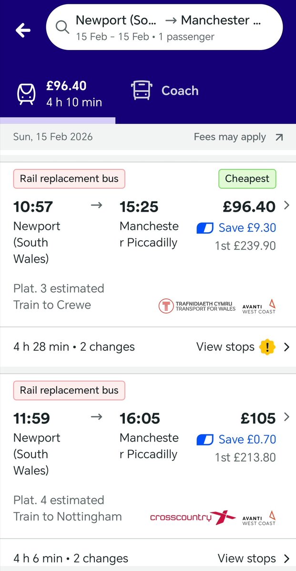
Task: Tap the back arrow icon
Action: (23, 30)
